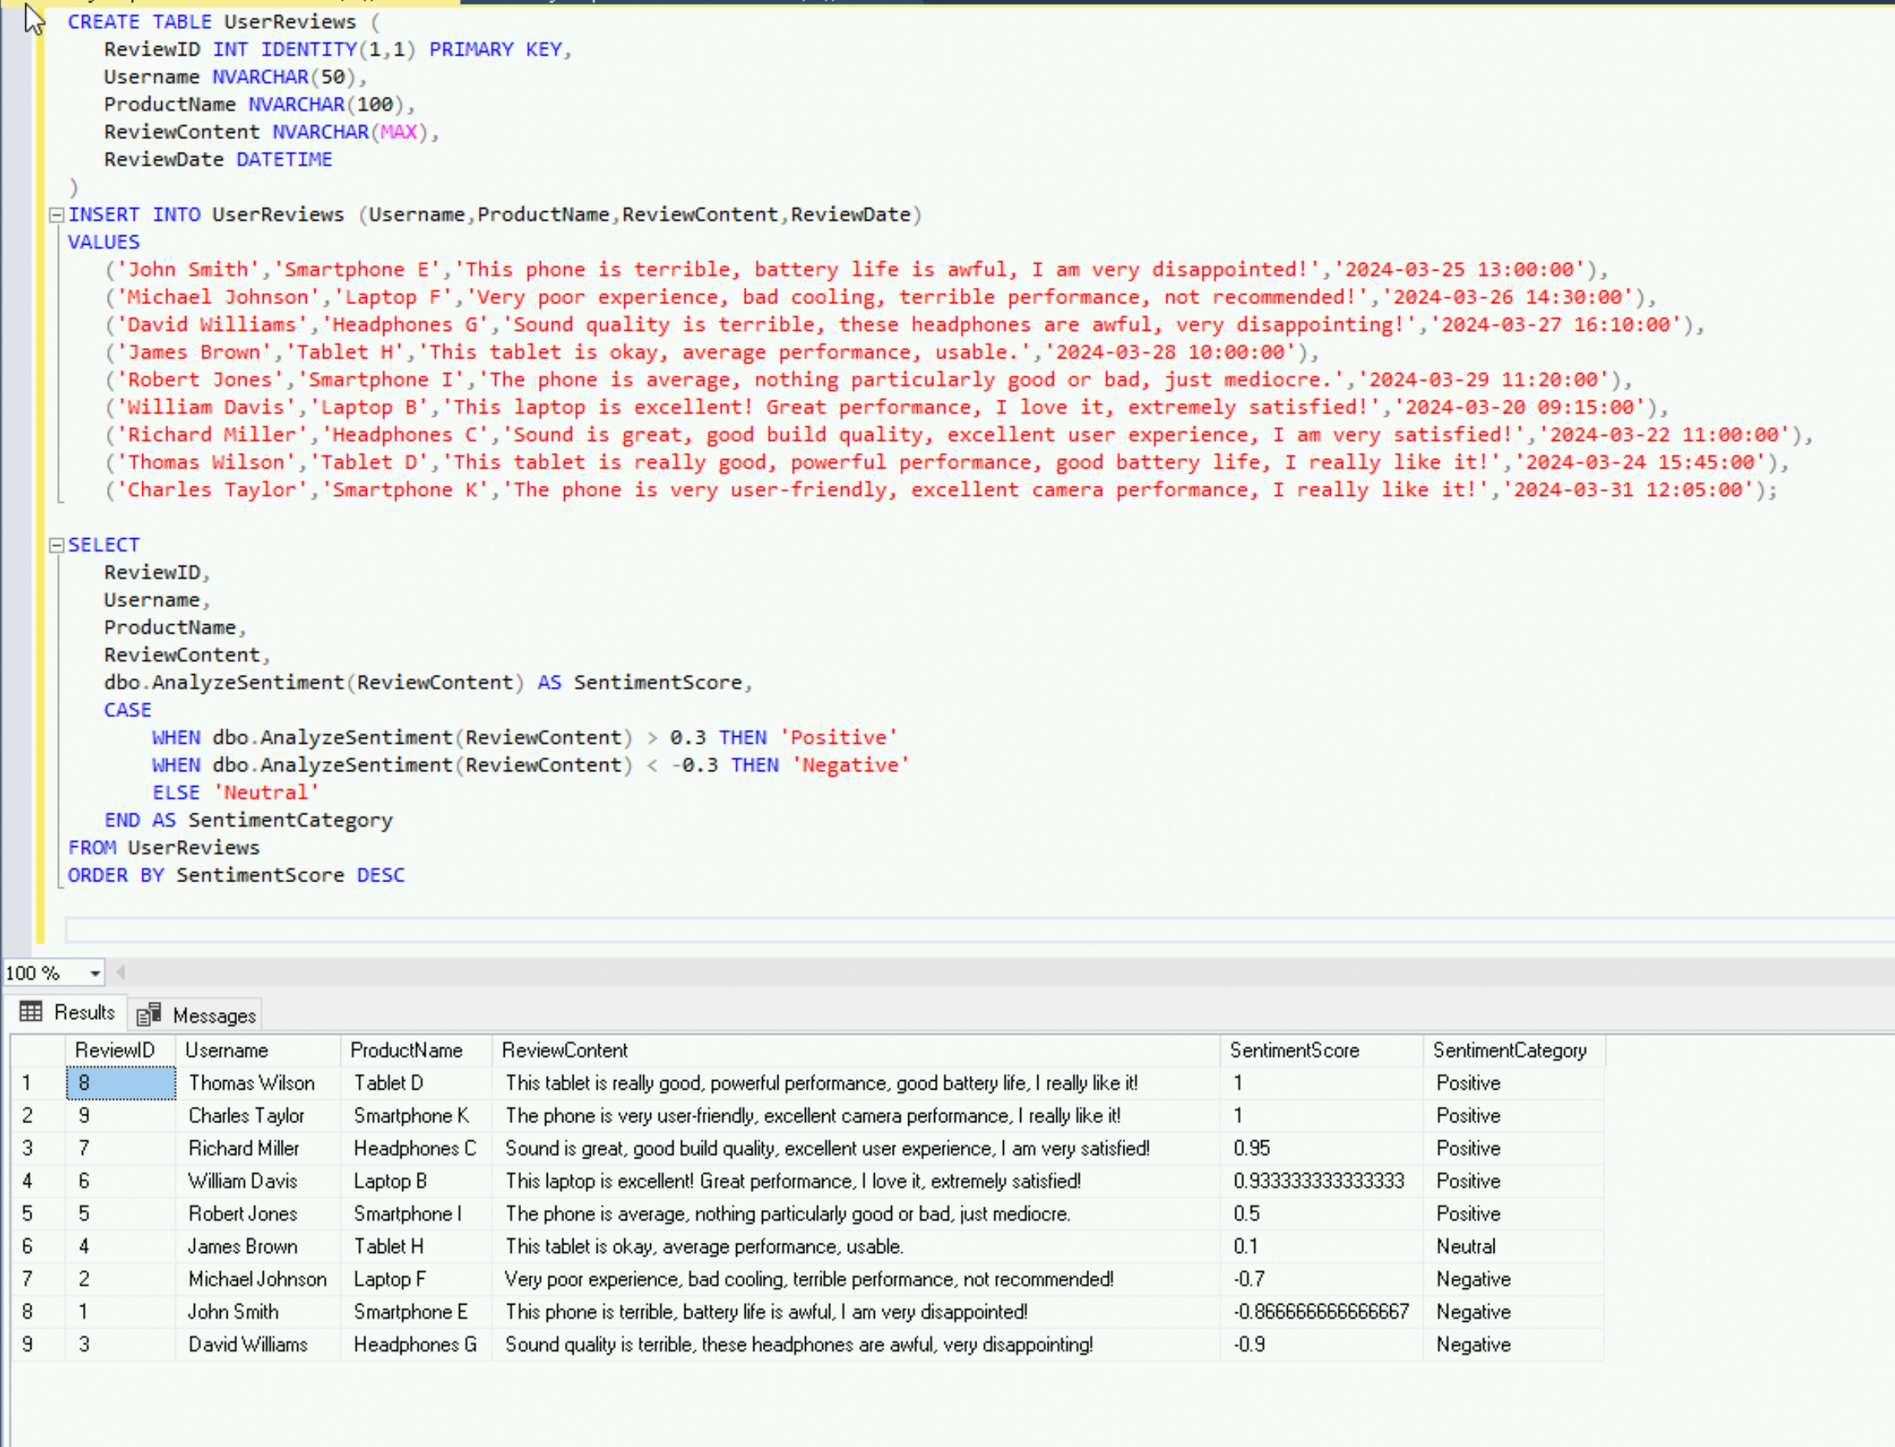Click the SentimentCategory column header
The image size is (1895, 1447).
[x=1511, y=1050]
